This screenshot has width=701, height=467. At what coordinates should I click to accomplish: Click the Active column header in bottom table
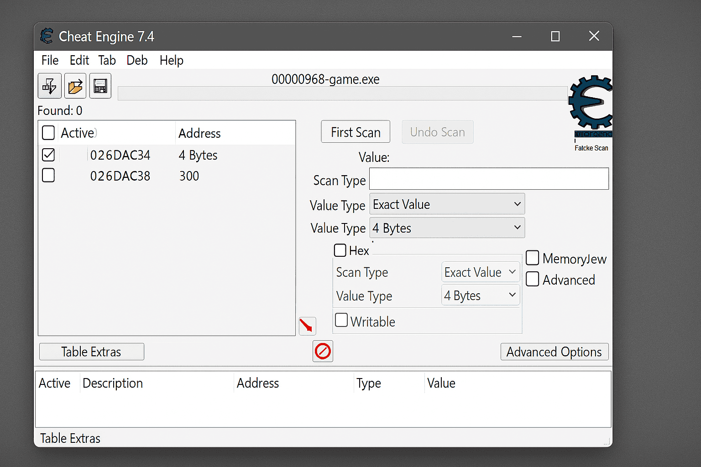(55, 383)
